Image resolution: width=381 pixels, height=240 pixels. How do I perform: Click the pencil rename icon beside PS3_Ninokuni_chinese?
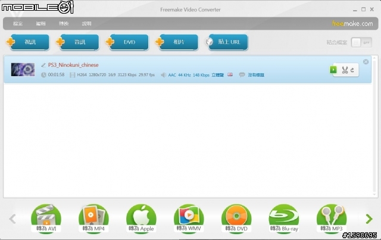(43, 65)
